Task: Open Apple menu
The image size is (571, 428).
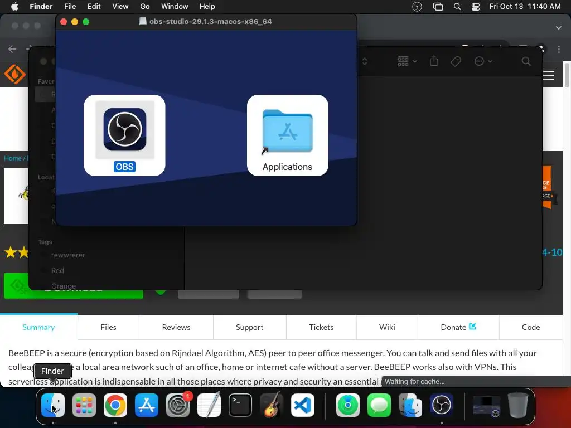Action: pos(14,6)
